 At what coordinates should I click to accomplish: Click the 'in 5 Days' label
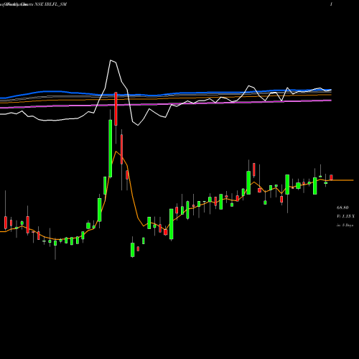(x=345, y=225)
